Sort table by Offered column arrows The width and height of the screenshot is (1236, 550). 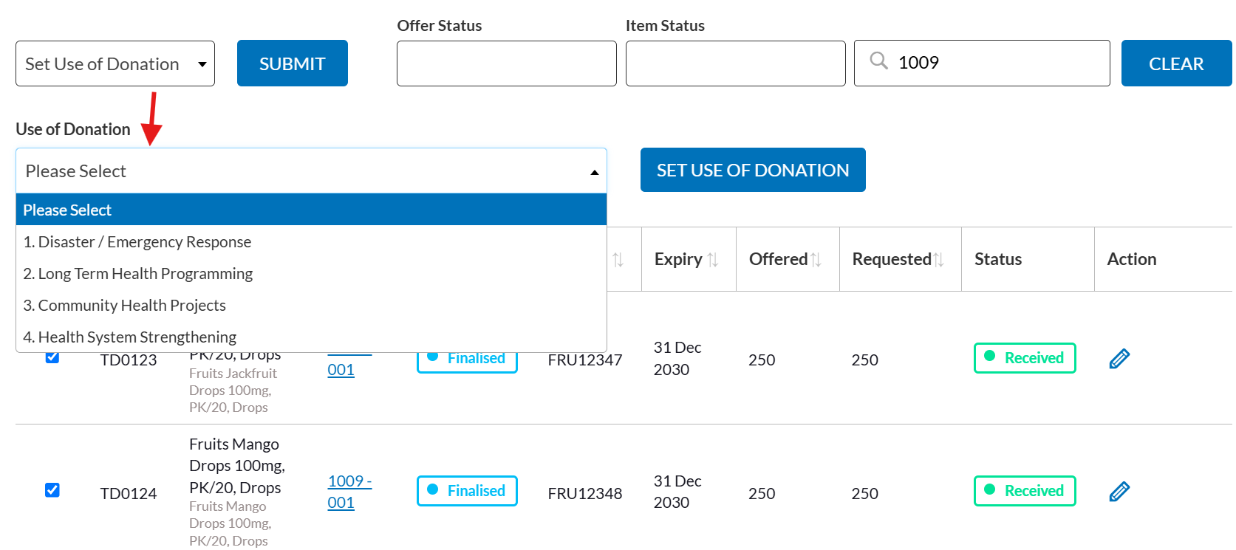coord(816,260)
